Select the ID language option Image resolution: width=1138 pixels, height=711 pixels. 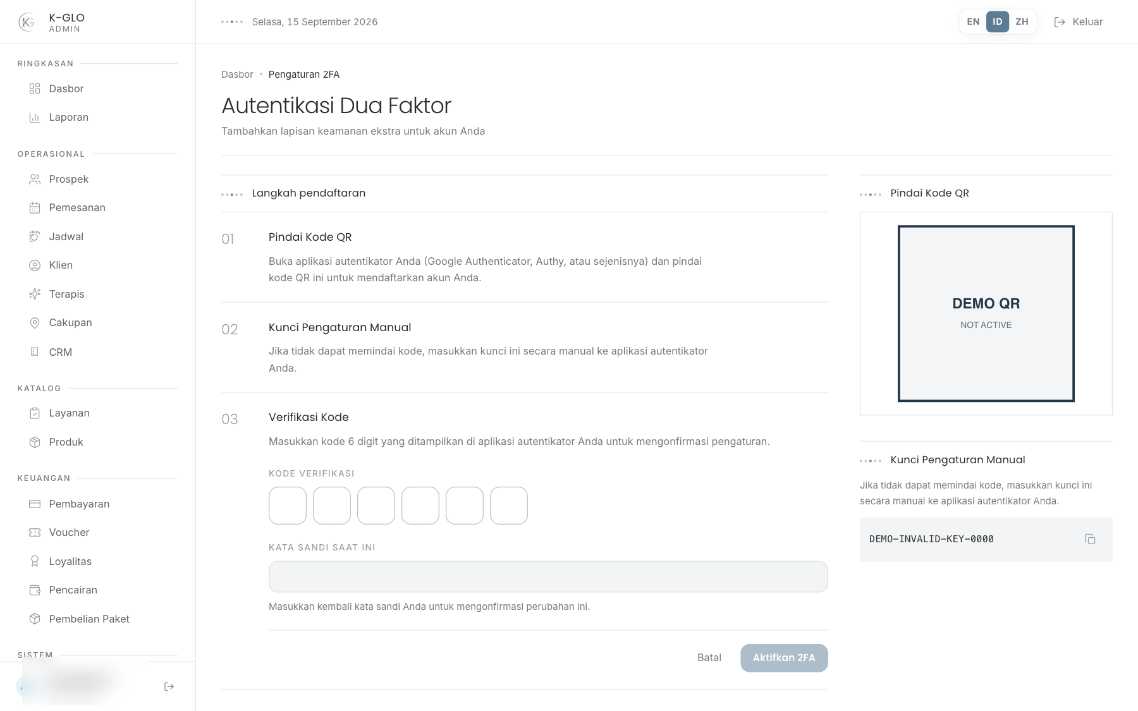pos(998,21)
